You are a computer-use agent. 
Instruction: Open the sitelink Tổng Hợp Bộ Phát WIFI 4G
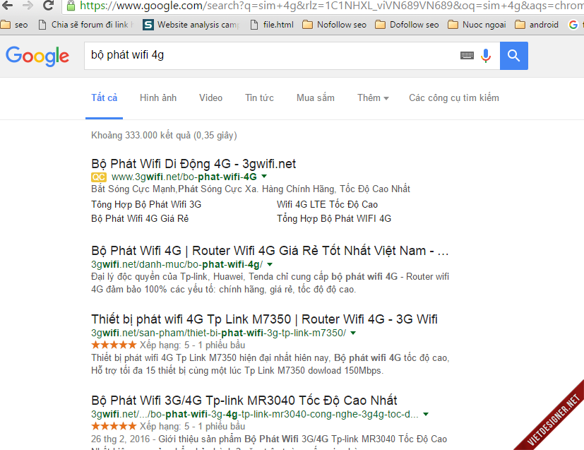334,219
